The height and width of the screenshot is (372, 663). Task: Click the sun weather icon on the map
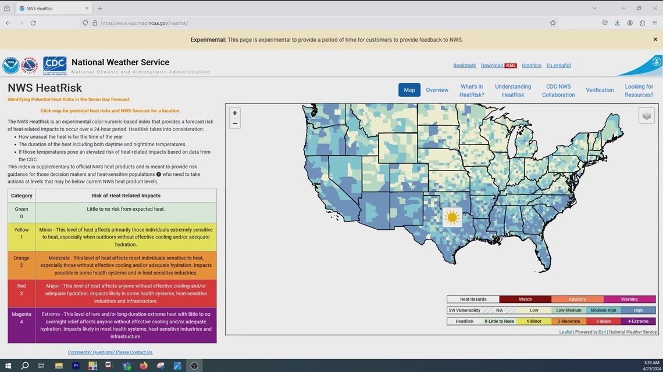(x=452, y=216)
